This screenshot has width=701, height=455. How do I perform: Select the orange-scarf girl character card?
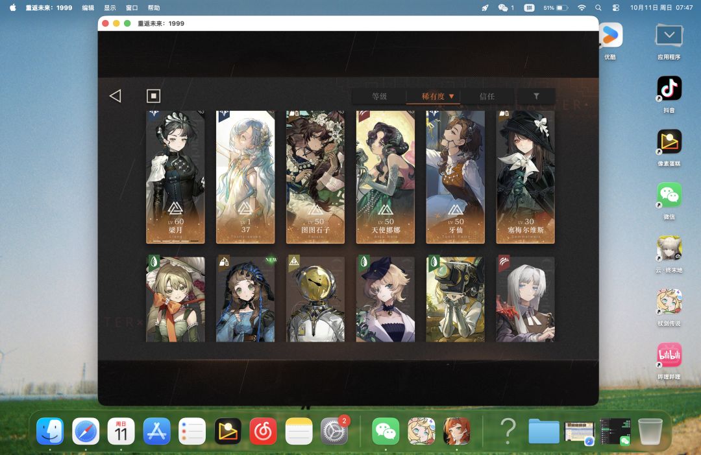click(175, 299)
